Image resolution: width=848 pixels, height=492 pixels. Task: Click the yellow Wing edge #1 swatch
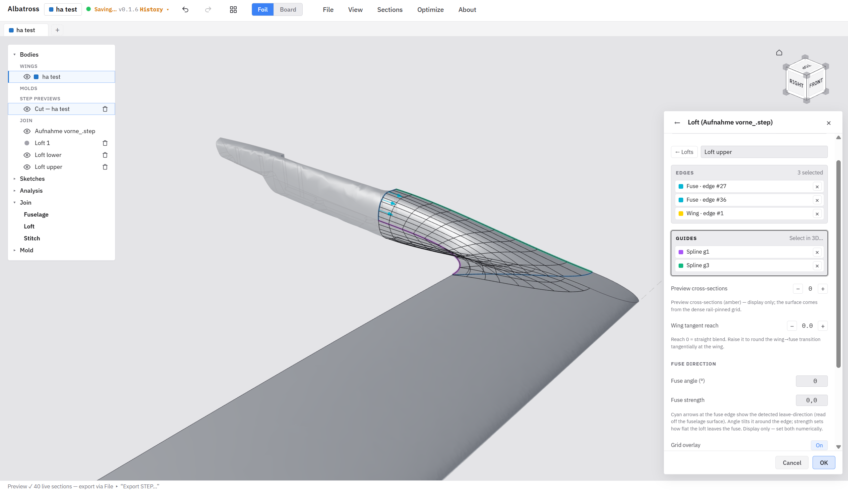681,214
